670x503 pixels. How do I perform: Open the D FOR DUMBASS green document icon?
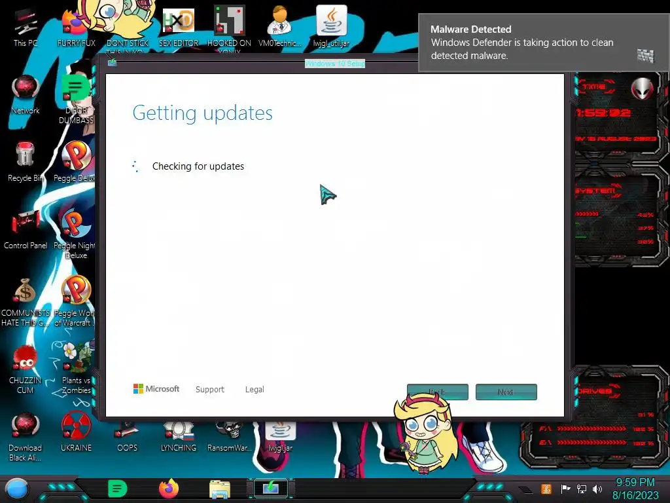point(76,100)
